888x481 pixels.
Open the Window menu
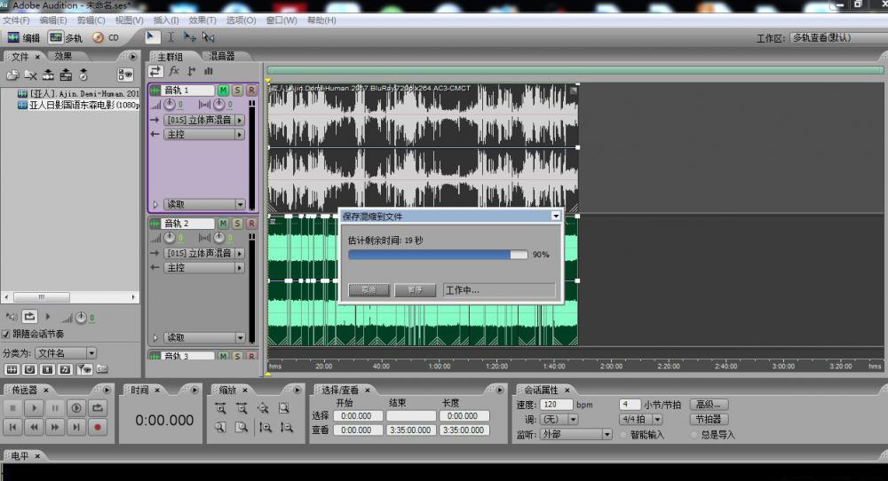[x=281, y=20]
